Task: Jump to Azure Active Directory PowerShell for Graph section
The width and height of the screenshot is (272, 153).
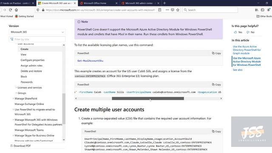Action: [x=246, y=50]
